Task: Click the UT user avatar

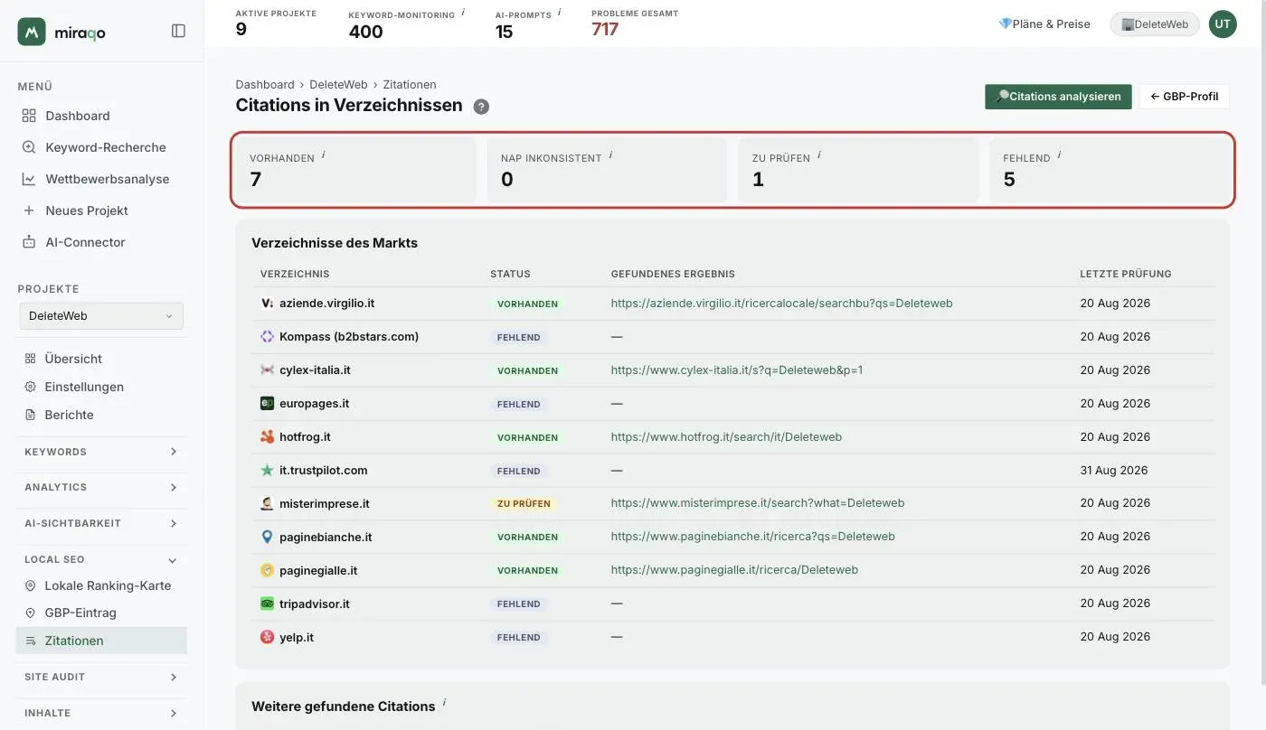Action: (x=1223, y=23)
